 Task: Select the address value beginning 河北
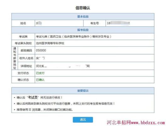coord(63,66)
